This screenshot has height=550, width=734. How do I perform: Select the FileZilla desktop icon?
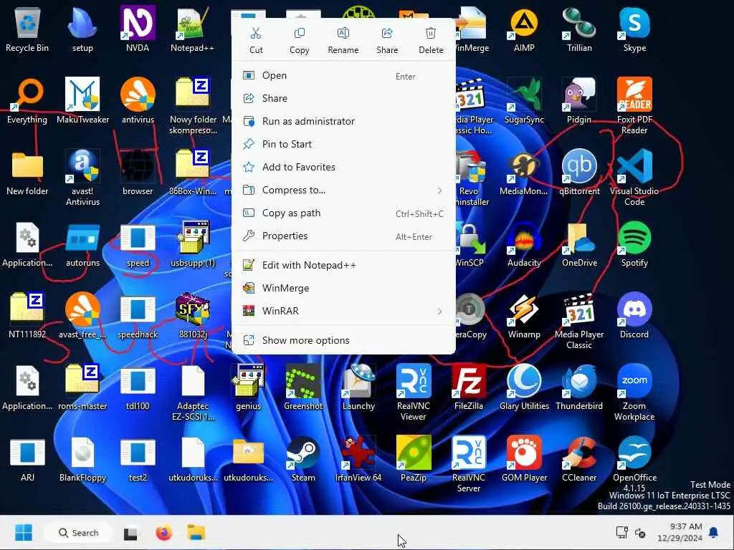coord(469,387)
